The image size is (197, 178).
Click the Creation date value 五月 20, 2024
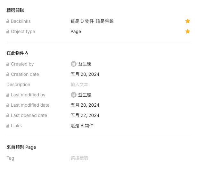pyautogui.click(x=85, y=74)
